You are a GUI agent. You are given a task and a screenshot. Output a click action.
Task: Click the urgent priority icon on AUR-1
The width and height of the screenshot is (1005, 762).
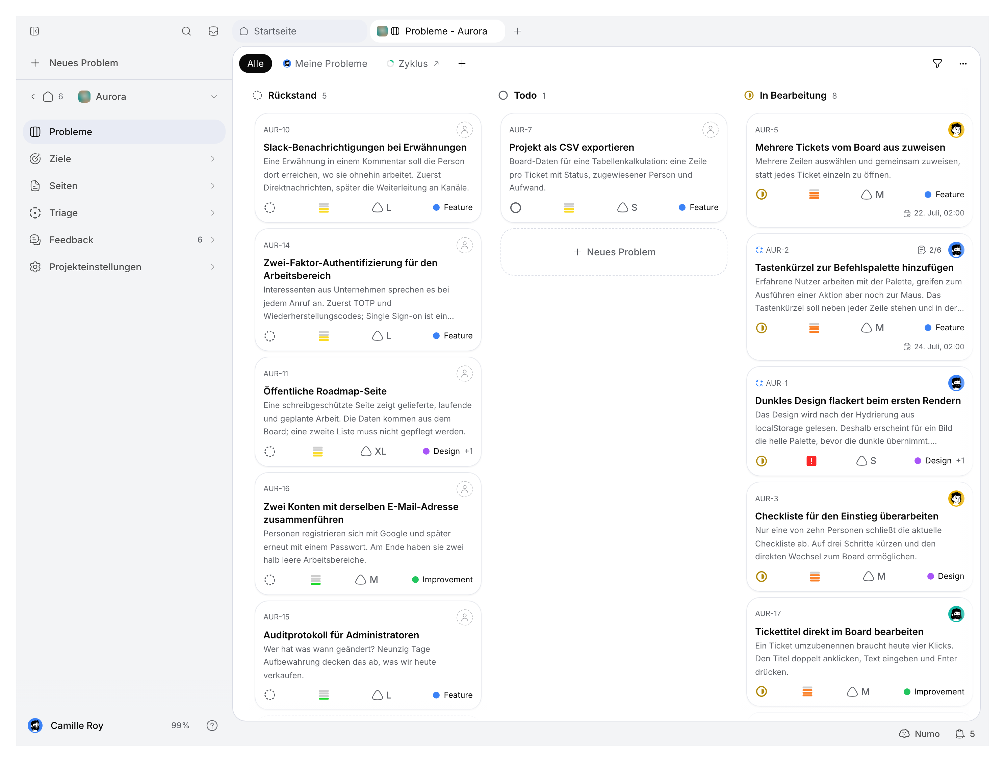[811, 461]
